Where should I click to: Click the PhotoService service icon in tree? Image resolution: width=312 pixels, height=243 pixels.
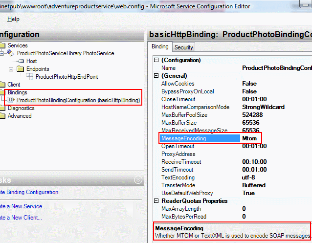pos(12,53)
